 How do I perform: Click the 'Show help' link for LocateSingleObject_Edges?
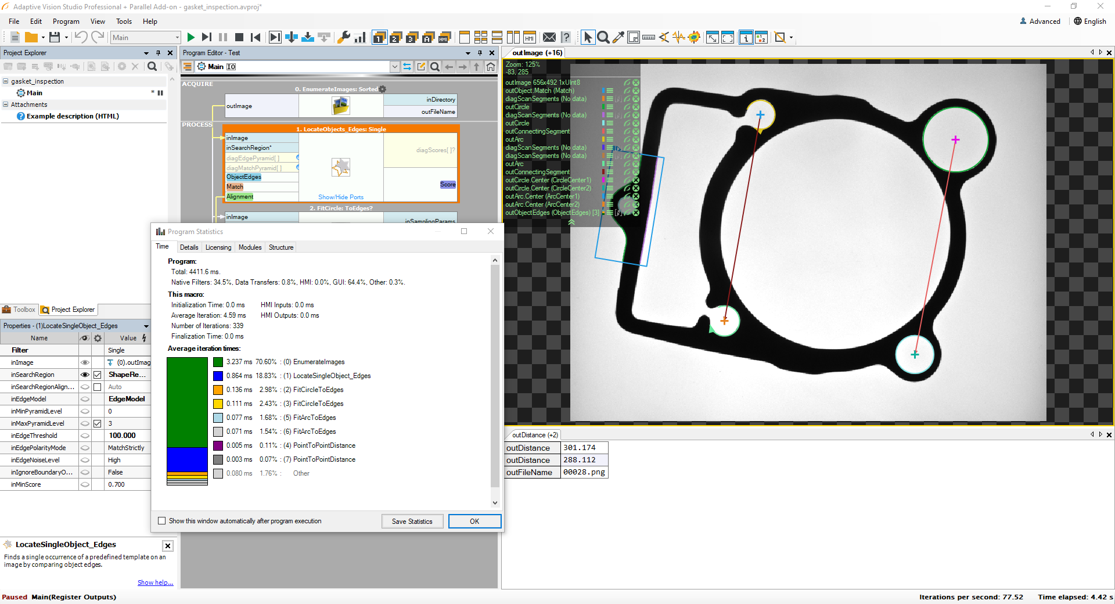[154, 583]
